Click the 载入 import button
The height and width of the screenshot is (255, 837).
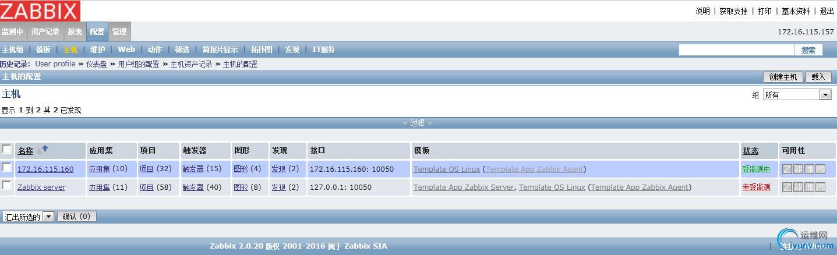(818, 77)
